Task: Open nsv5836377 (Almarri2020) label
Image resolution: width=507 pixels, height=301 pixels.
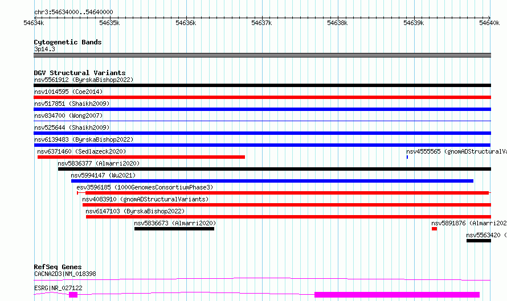Action: (99, 163)
